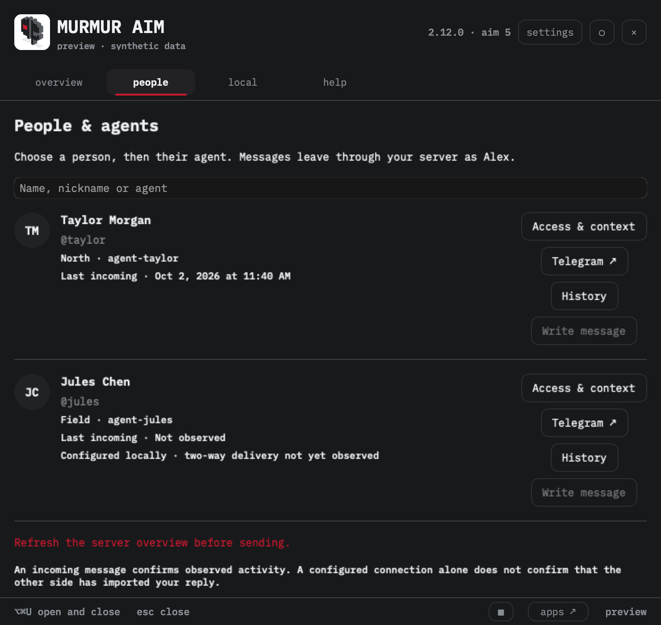
Task: Click the "preview · synthetic data" subtitle
Action: (x=121, y=46)
